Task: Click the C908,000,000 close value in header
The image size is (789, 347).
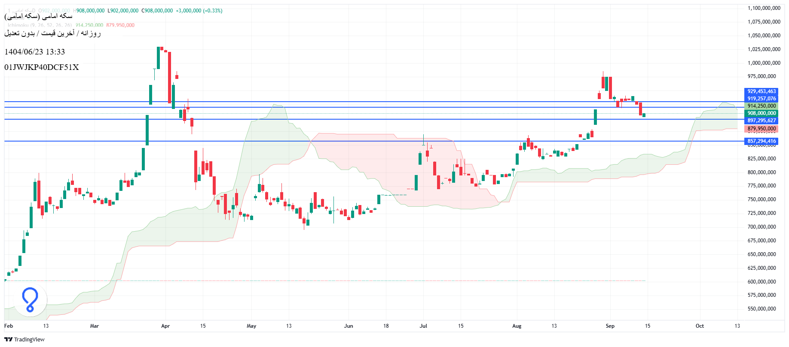Action: click(x=157, y=11)
